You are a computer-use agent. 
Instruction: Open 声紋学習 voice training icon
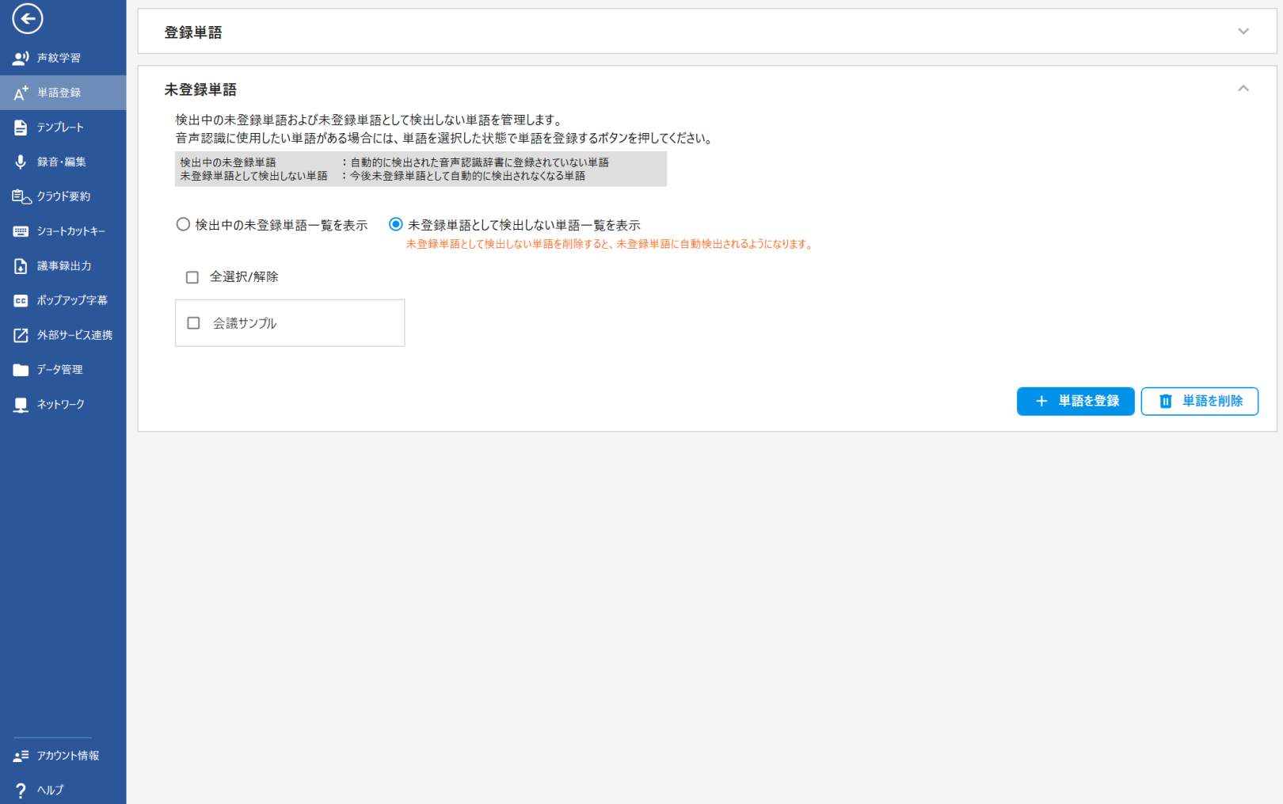tap(21, 58)
